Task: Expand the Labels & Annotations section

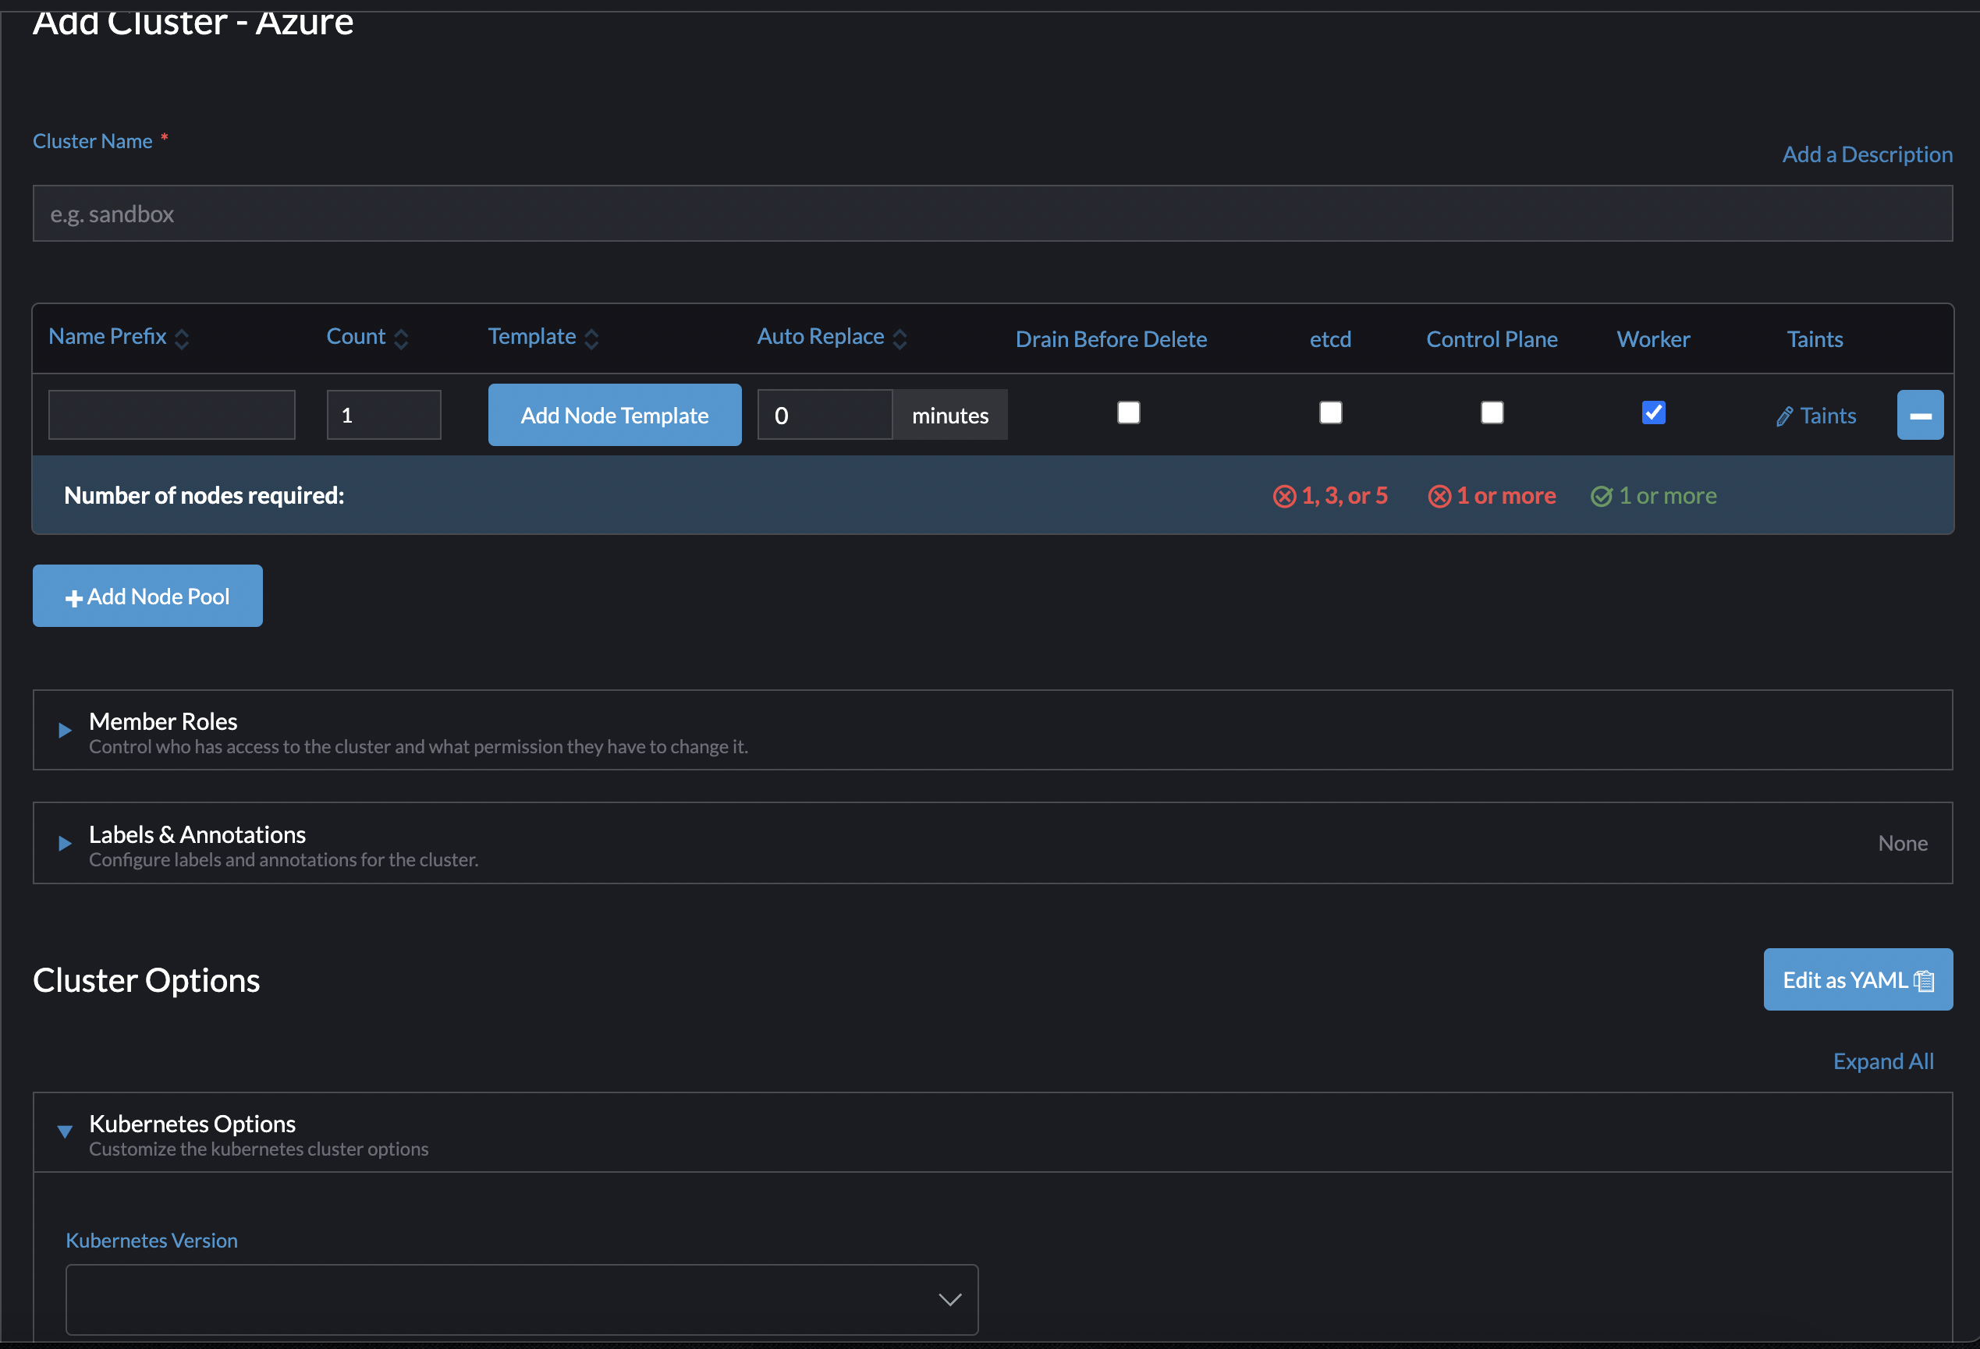Action: 63,844
